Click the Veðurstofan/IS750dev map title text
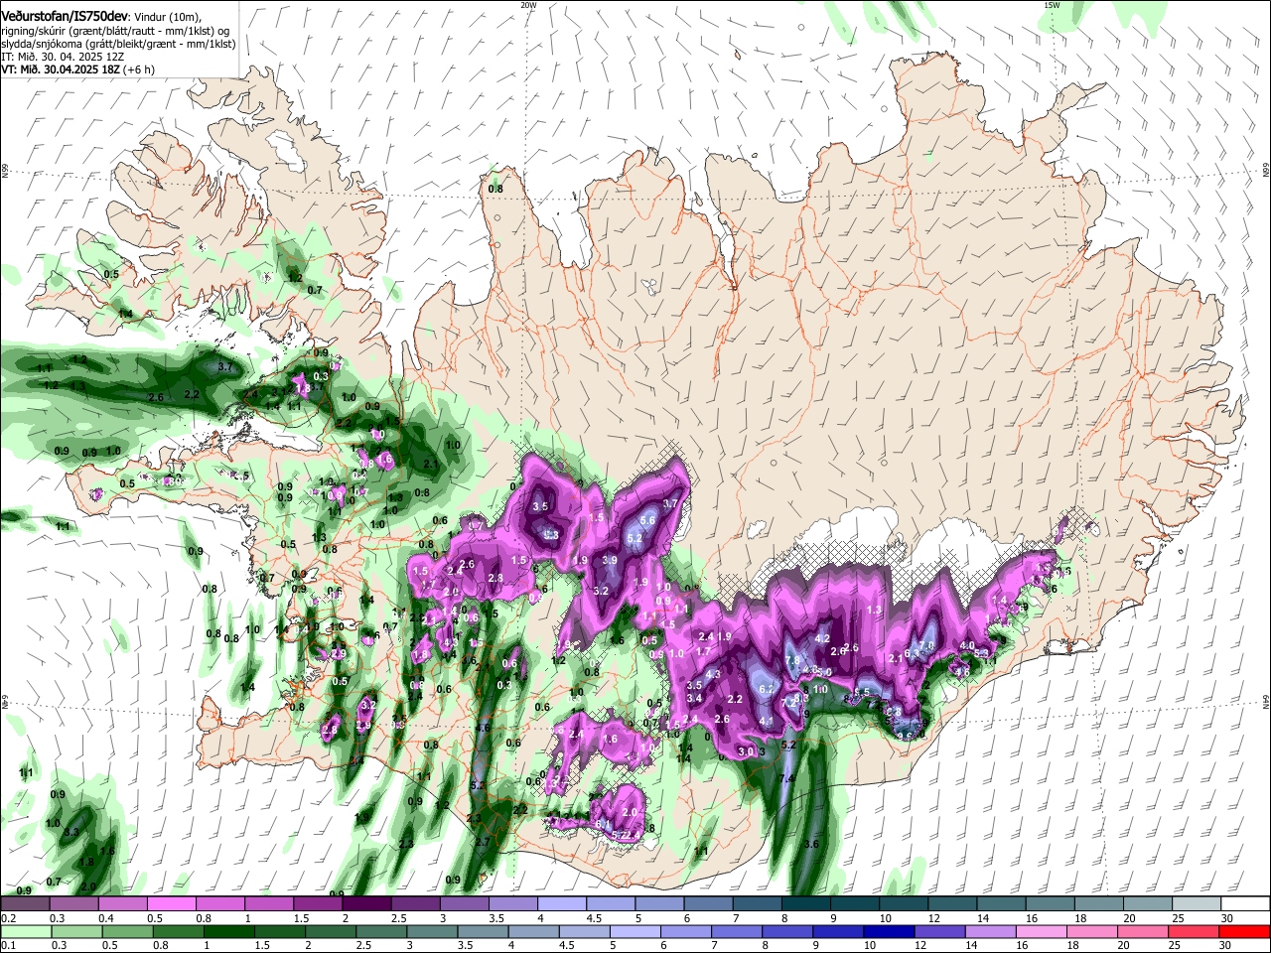 65,15
